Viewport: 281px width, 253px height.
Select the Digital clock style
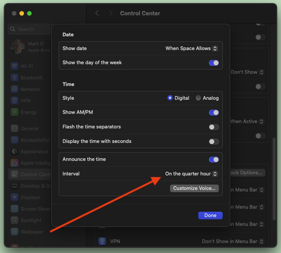coord(170,98)
